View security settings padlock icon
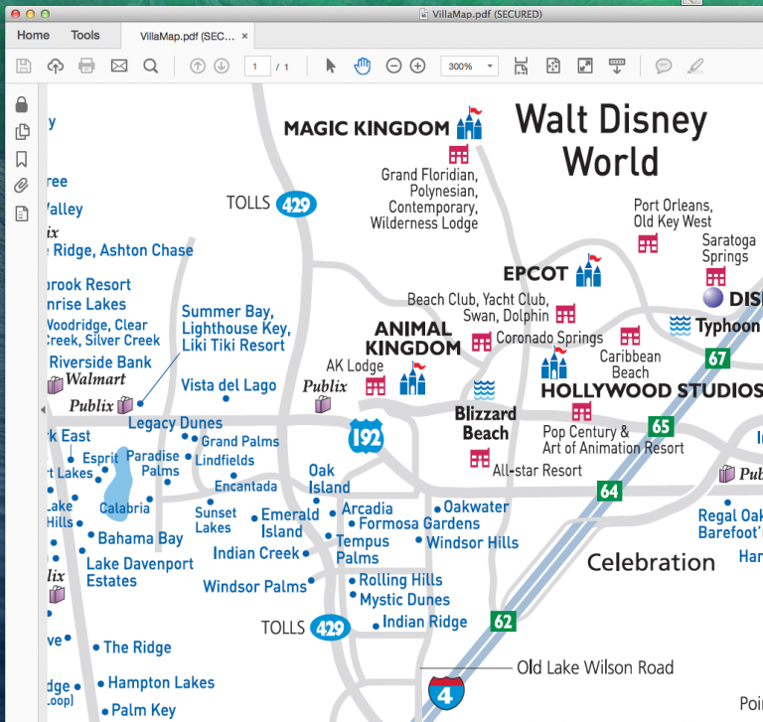This screenshot has width=763, height=722. coord(21,105)
